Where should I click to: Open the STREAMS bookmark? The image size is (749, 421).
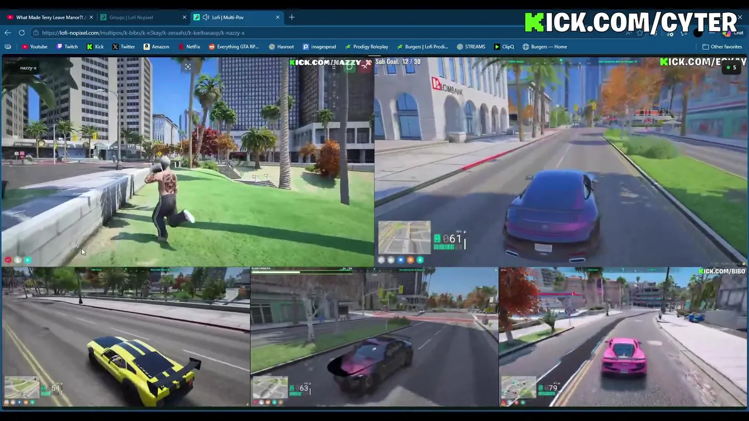coord(471,47)
